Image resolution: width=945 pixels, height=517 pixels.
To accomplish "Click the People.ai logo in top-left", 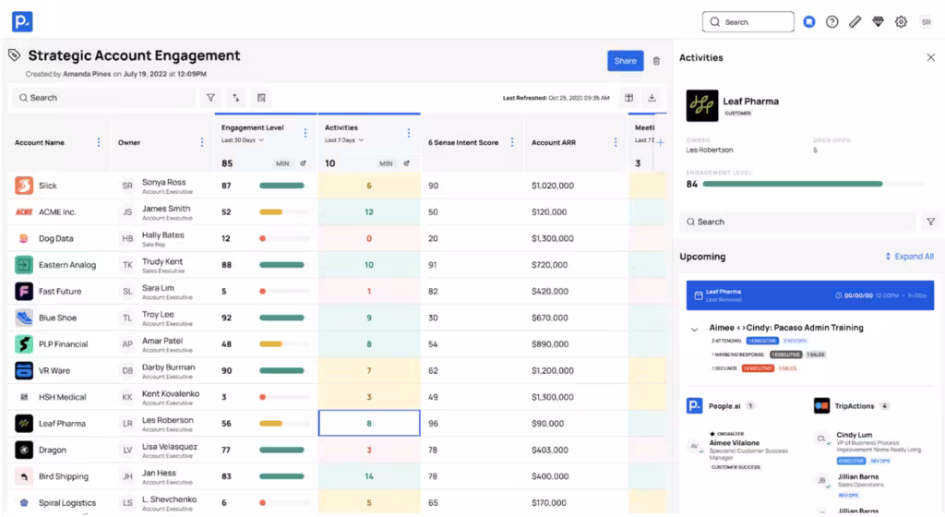I will coord(22,21).
